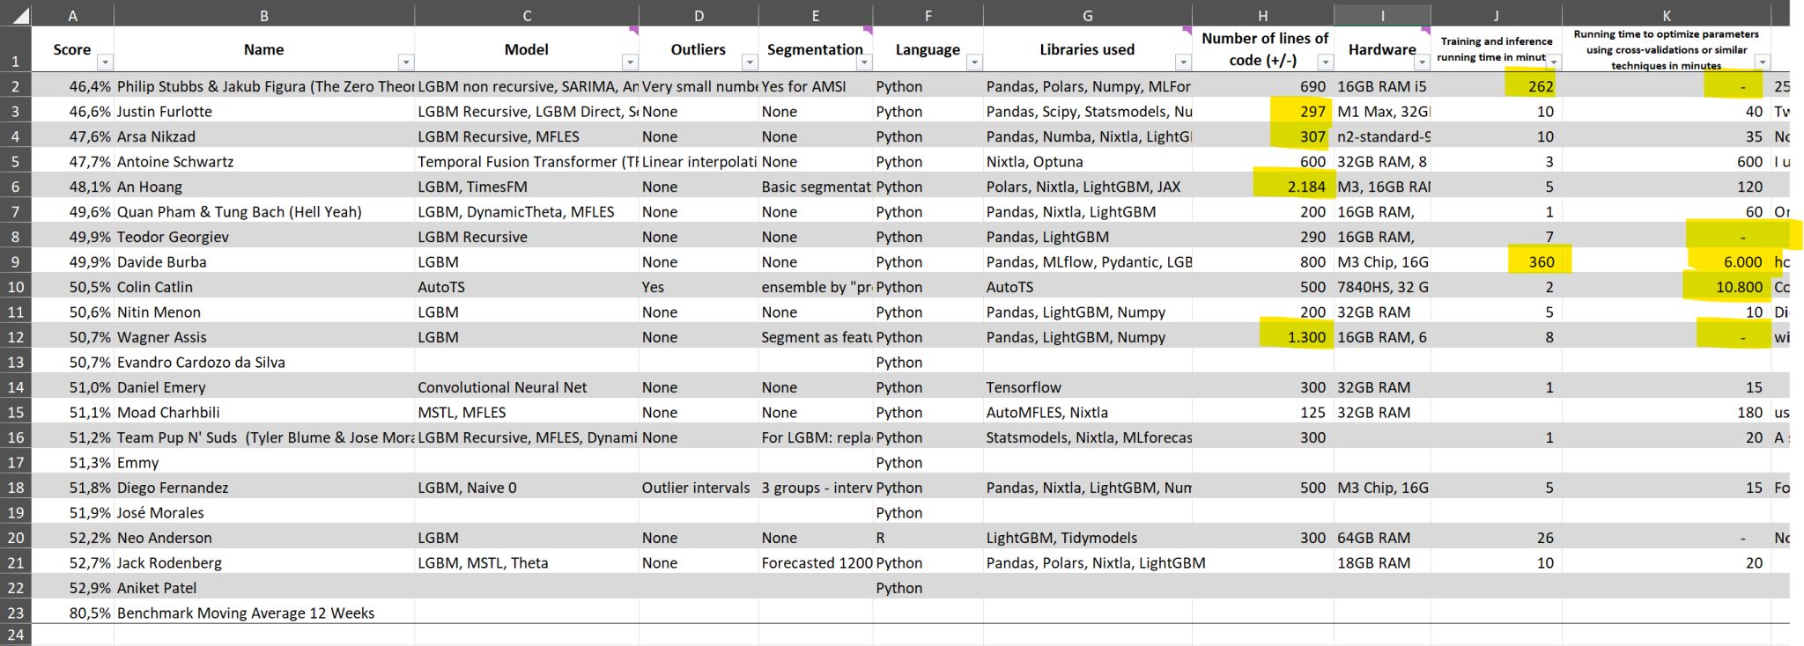
Task: Select the row 23 header
Action: tap(15, 613)
